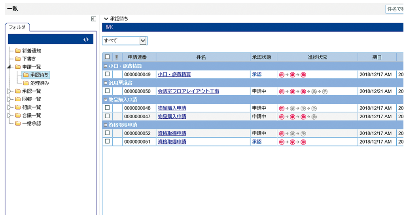Collapse the 資格取得申請 group
Screen dimensions: 405x220
pos(105,125)
